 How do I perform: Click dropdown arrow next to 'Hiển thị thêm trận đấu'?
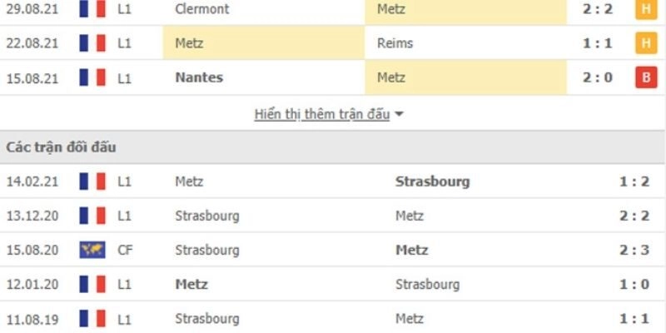coord(399,115)
